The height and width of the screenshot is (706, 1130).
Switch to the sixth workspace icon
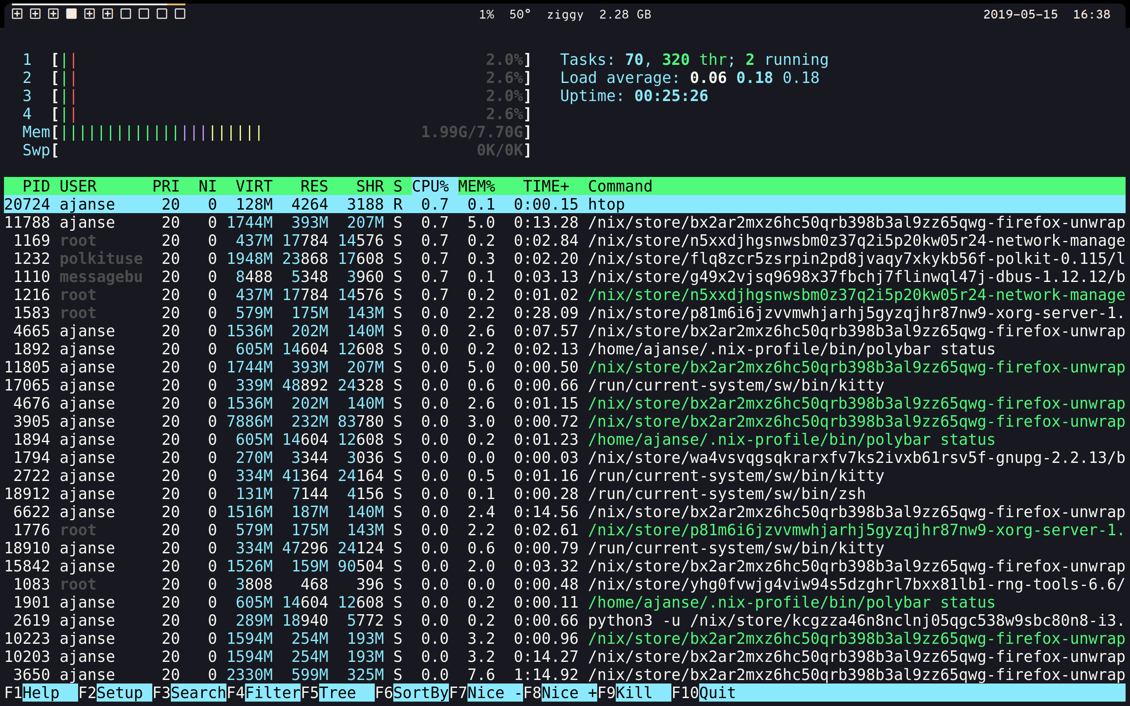point(108,14)
